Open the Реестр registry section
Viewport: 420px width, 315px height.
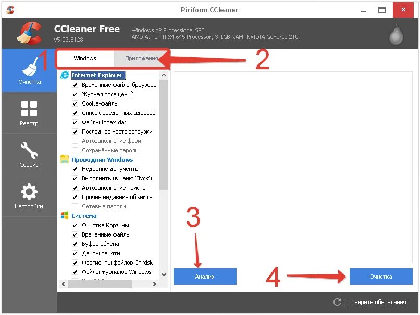[30, 113]
